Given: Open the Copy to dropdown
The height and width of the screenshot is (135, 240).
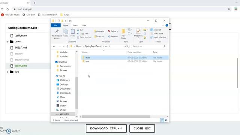Looking at the screenshot, I should pos(100,36).
